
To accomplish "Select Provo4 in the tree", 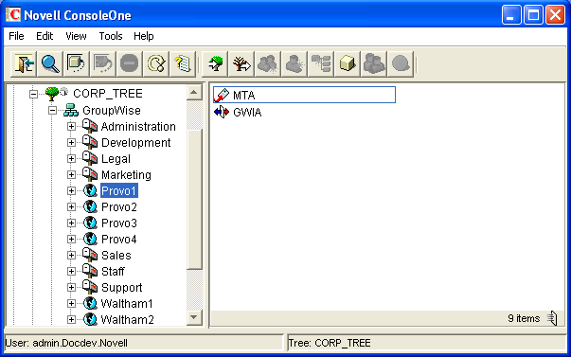I will [x=119, y=239].
